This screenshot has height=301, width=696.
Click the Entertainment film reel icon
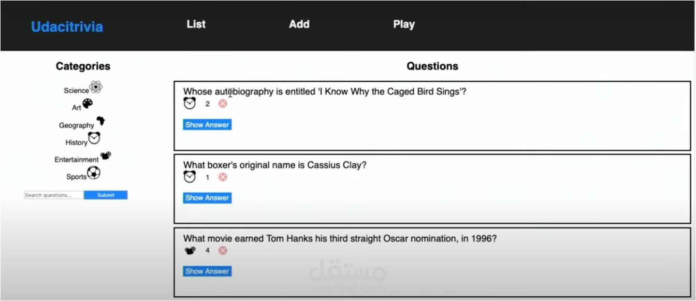tap(105, 156)
